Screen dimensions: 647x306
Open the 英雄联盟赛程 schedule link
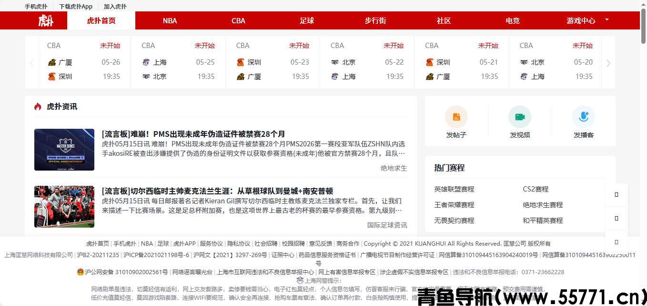(454, 189)
